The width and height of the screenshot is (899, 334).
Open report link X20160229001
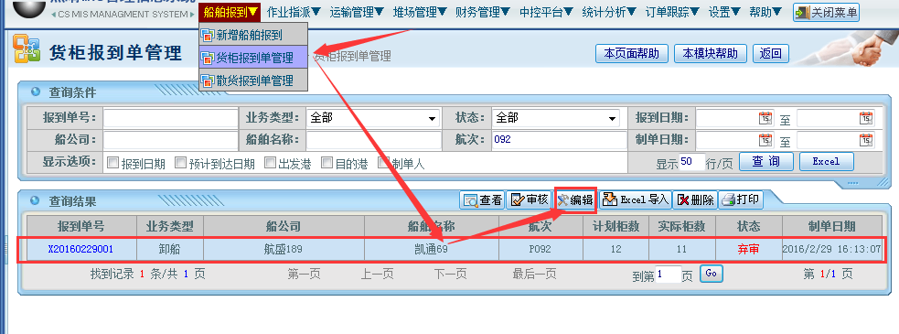tap(80, 249)
